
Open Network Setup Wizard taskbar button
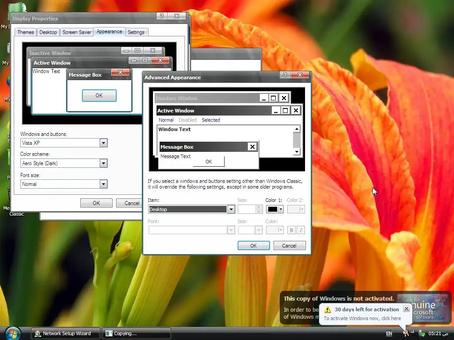(x=66, y=333)
